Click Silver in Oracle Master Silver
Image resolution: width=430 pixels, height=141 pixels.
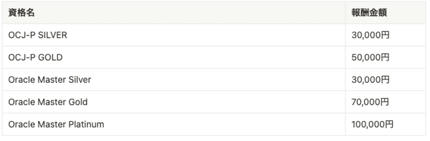80,80
